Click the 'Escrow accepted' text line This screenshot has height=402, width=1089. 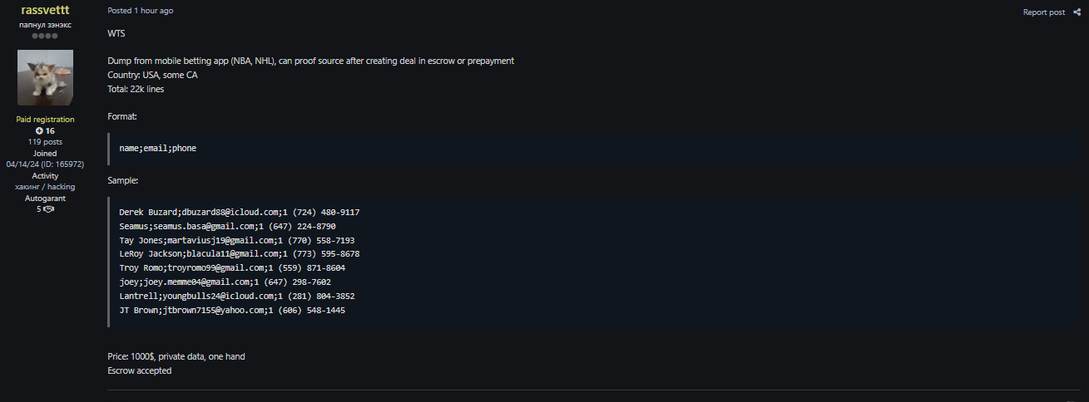pyautogui.click(x=139, y=370)
